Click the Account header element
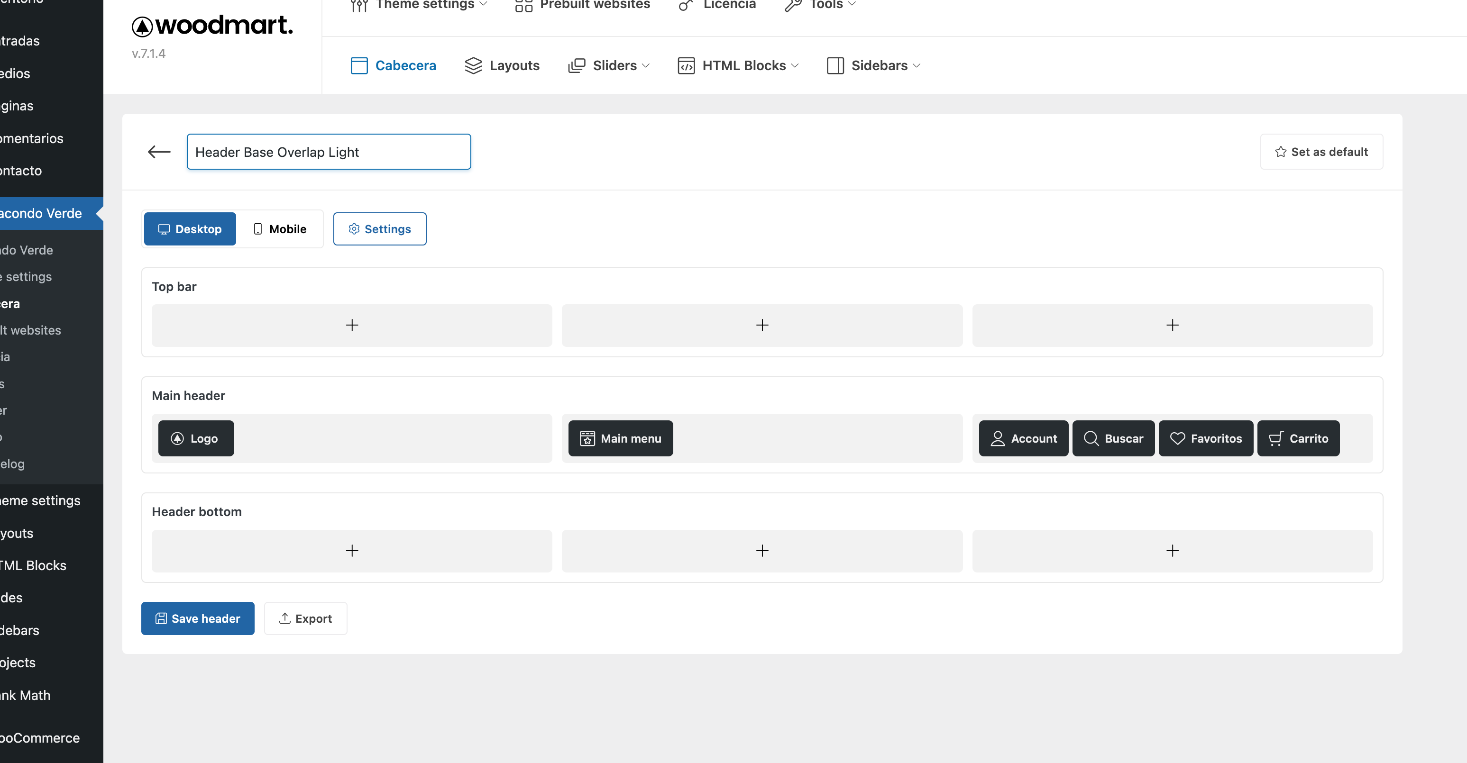The width and height of the screenshot is (1467, 763). 1023,438
